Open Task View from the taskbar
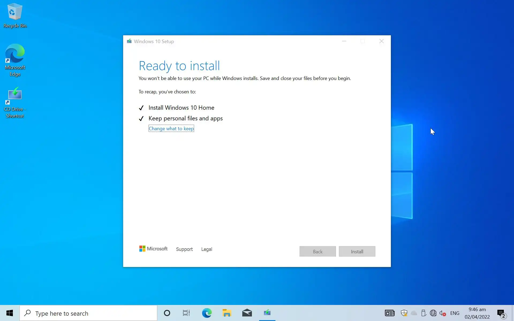This screenshot has height=321, width=514. point(186,313)
